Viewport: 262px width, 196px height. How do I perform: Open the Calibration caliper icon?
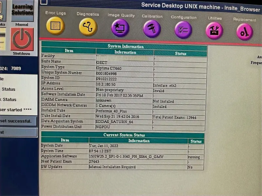[x=152, y=29]
